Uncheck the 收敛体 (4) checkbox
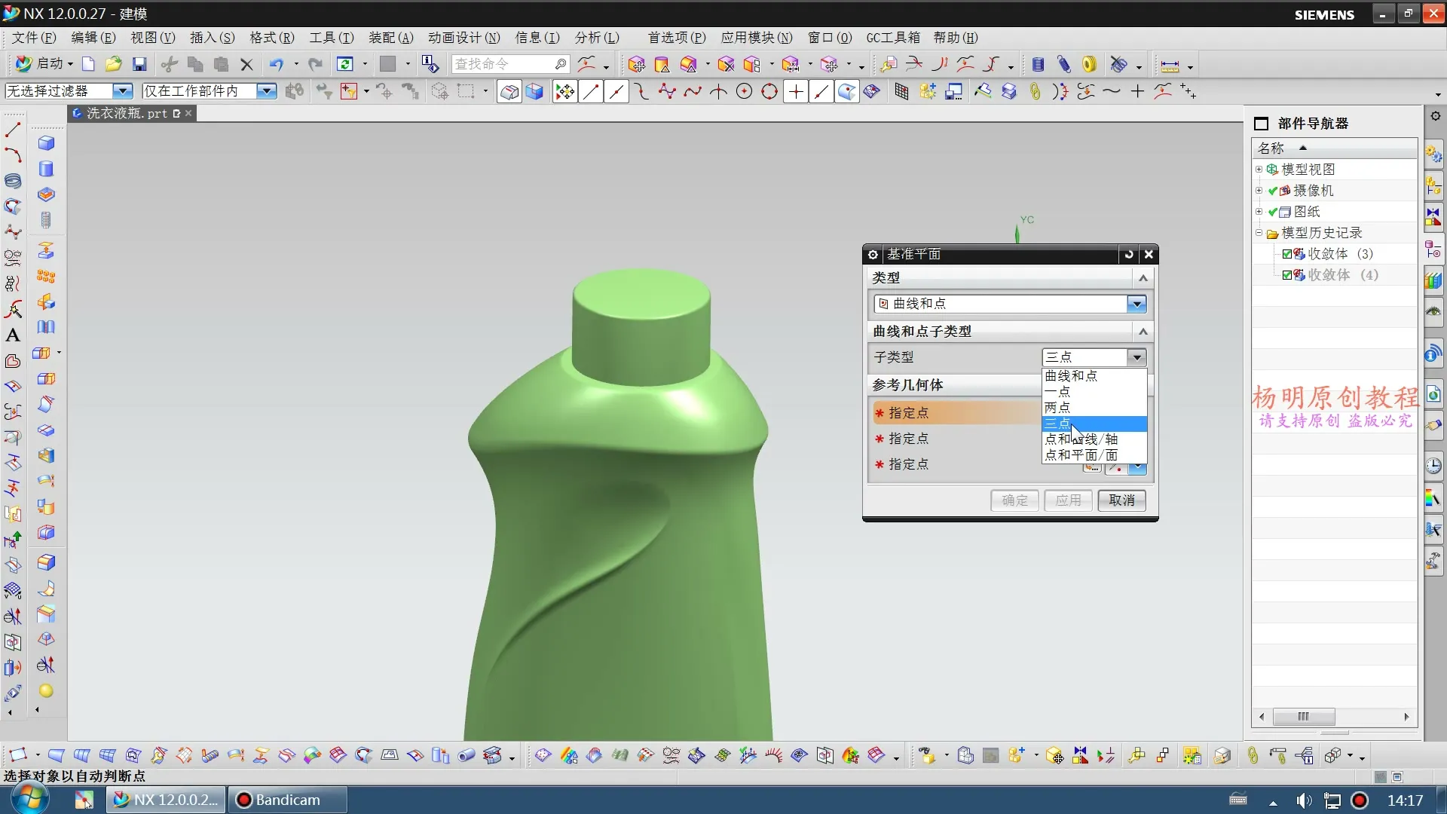Image resolution: width=1447 pixels, height=814 pixels. (x=1287, y=275)
